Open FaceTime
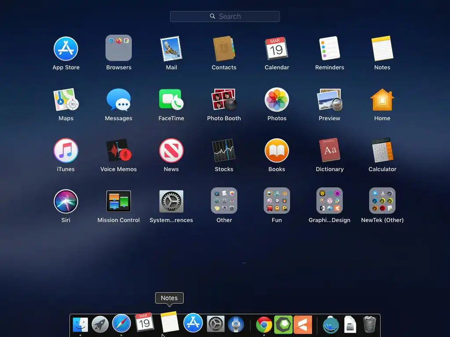Viewport: 450px width, 337px height. 171,100
